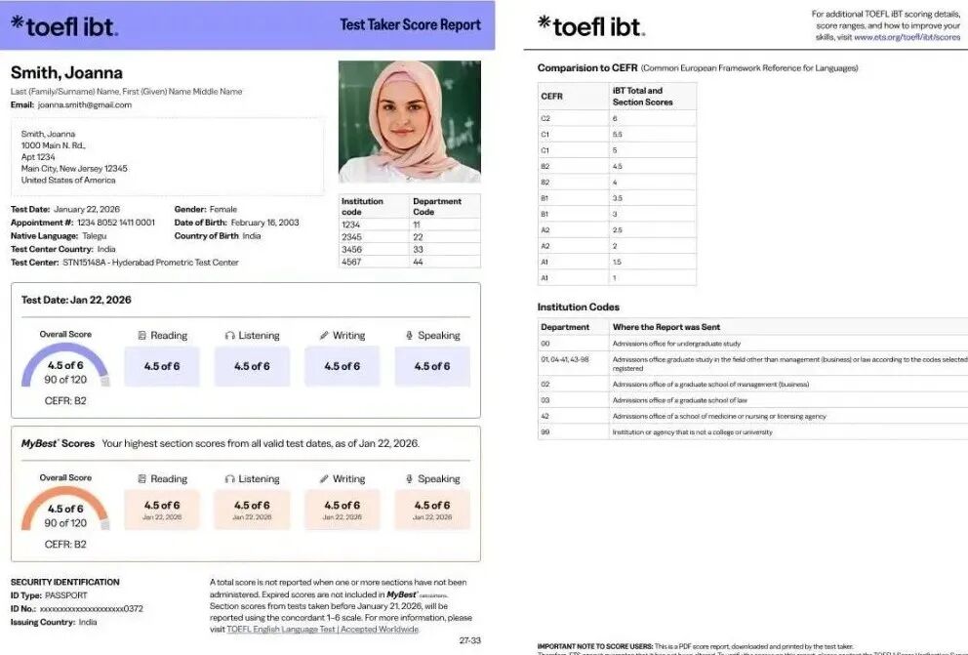The width and height of the screenshot is (968, 655).
Task: Open the www.ets.org/toefl/ibt/scores link
Action: [x=907, y=37]
